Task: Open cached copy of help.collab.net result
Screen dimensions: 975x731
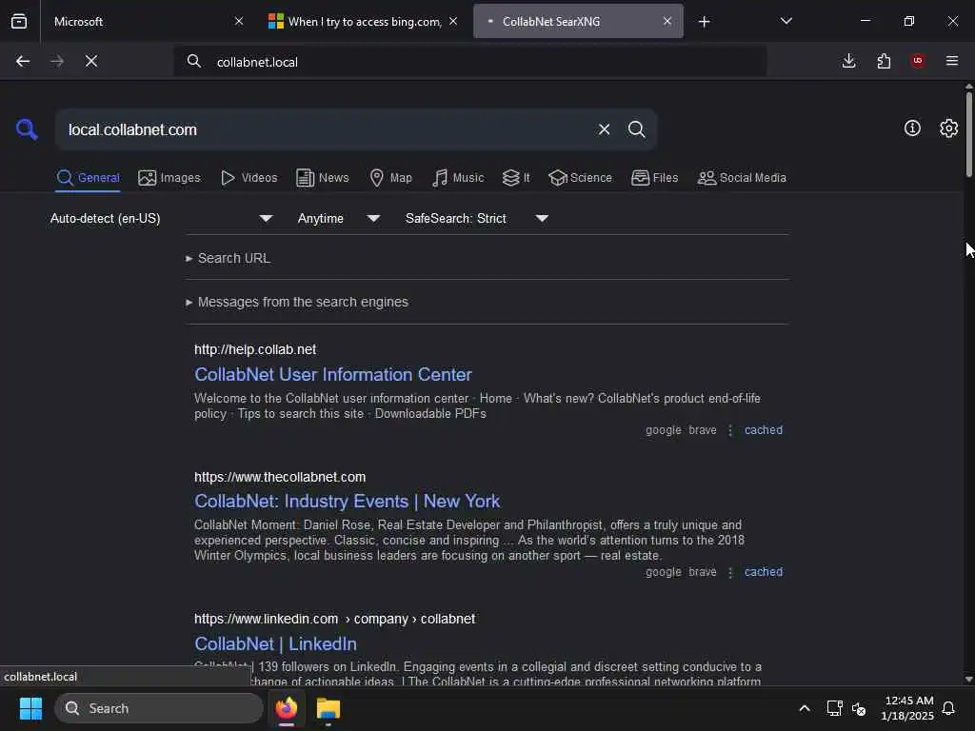Action: coord(764,430)
